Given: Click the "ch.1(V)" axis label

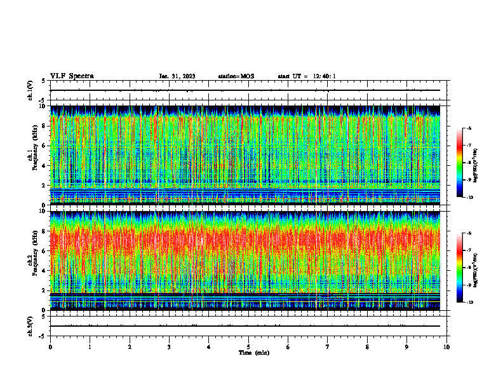Looking at the screenshot, I should click(x=30, y=90).
